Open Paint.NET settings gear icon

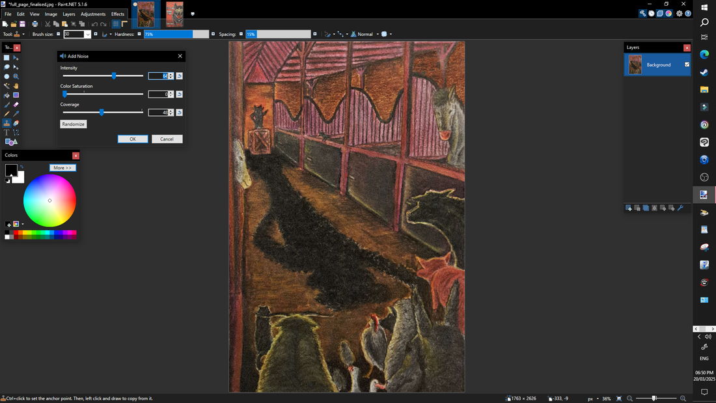[x=680, y=14]
